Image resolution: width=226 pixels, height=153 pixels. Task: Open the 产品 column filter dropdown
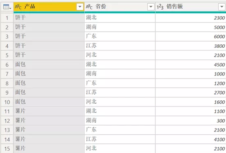click(x=80, y=7)
